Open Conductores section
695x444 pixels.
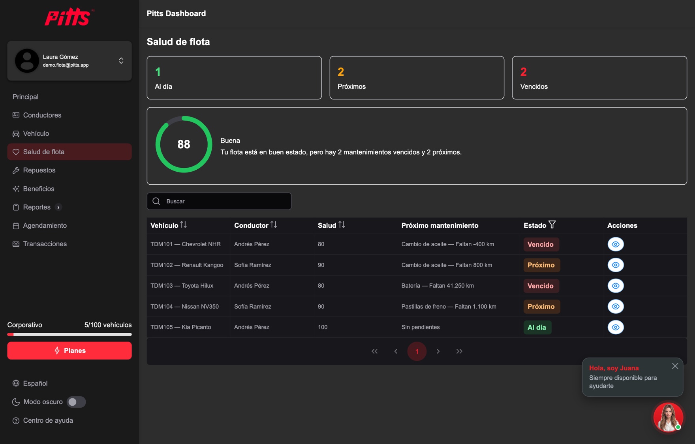pos(69,115)
